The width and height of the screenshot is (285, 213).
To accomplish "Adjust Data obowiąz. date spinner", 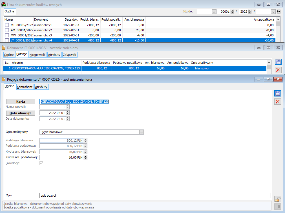I will (68, 113).
